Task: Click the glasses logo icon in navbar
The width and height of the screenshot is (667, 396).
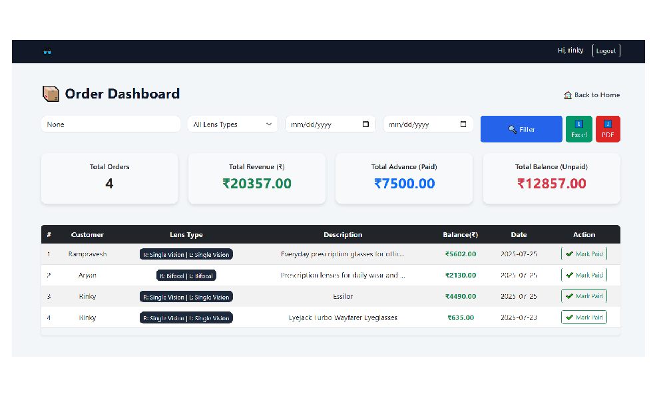Action: pos(47,51)
